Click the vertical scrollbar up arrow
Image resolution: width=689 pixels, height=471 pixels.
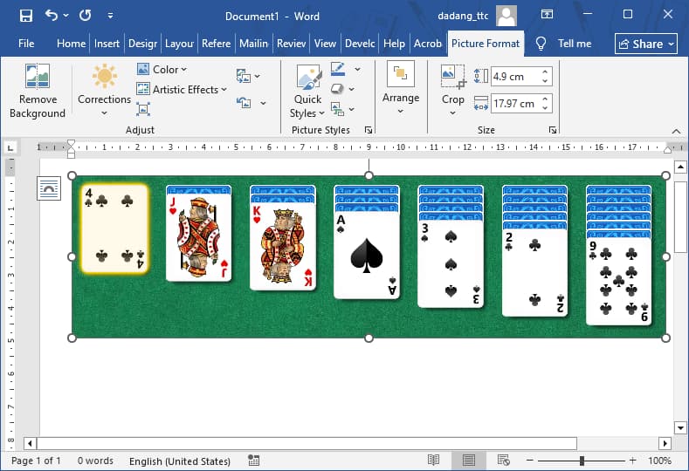pos(680,167)
